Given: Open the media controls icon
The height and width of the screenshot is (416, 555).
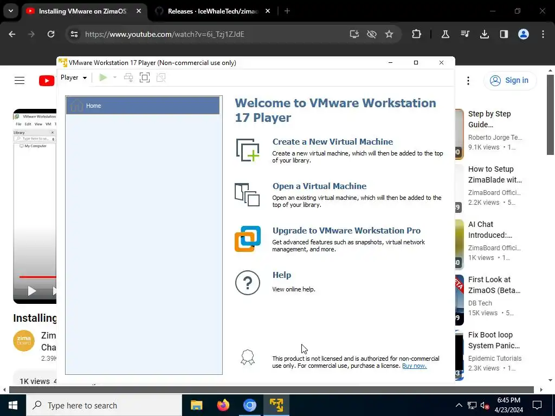Looking at the screenshot, I should (465, 34).
